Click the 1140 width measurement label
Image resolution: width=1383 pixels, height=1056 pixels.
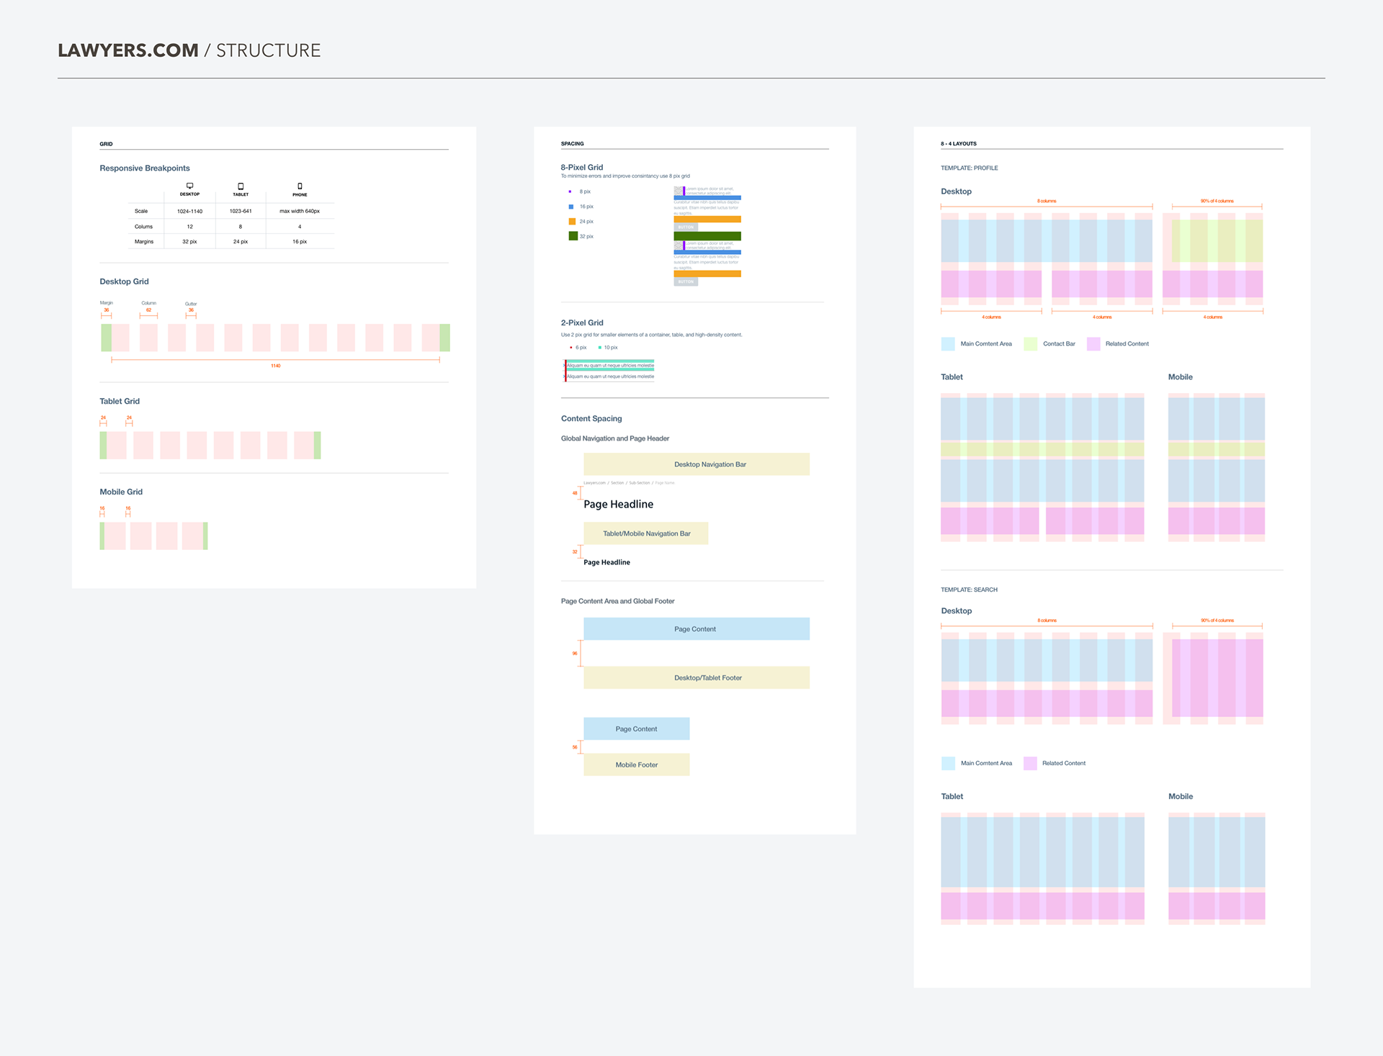tap(275, 366)
